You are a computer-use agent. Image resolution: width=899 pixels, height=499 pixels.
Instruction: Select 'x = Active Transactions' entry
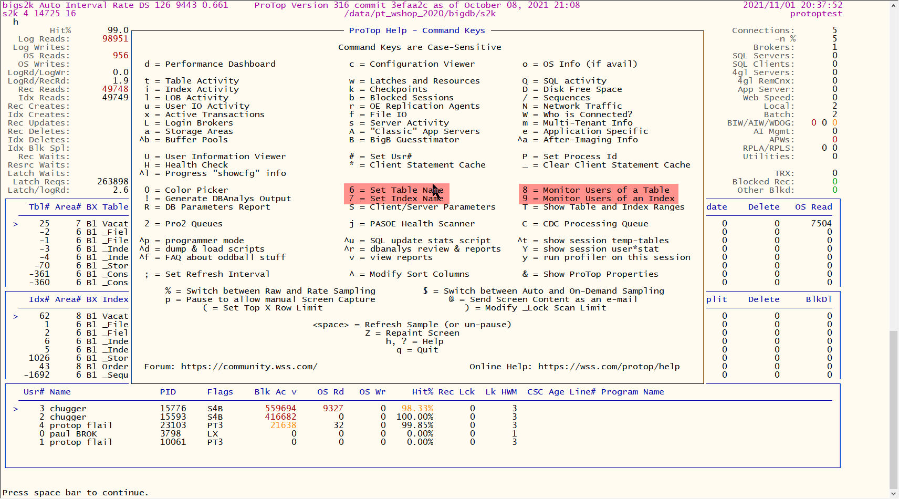point(204,115)
